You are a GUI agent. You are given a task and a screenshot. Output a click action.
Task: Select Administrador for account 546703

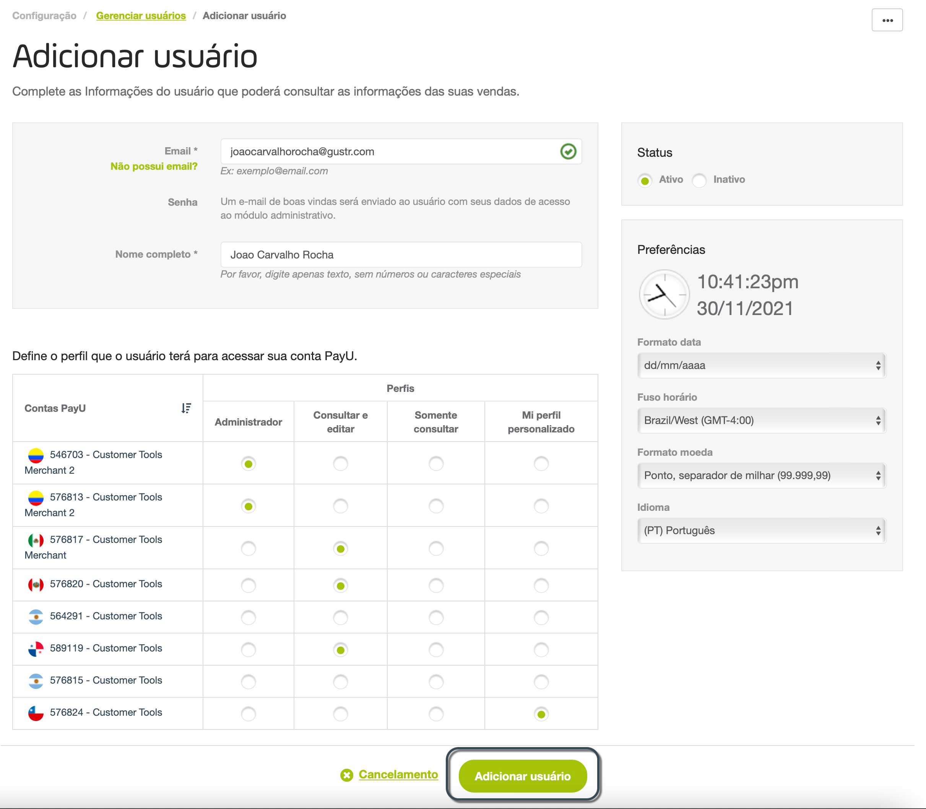click(x=248, y=464)
